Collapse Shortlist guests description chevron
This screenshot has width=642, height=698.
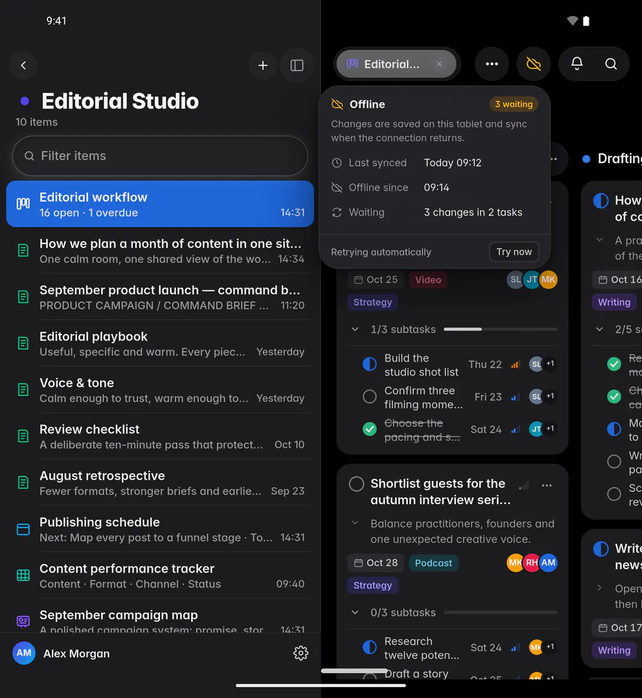click(x=355, y=523)
